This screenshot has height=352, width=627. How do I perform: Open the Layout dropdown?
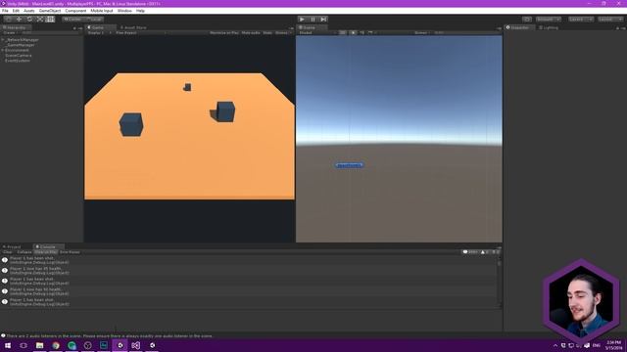pyautogui.click(x=610, y=20)
